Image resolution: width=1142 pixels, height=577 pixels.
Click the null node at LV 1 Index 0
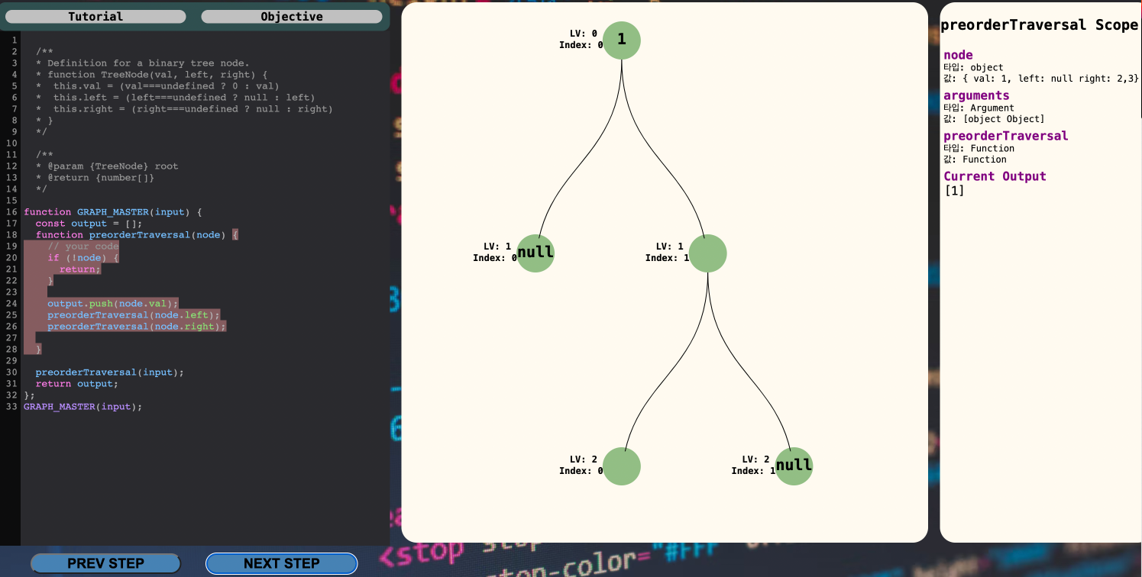[x=535, y=253]
